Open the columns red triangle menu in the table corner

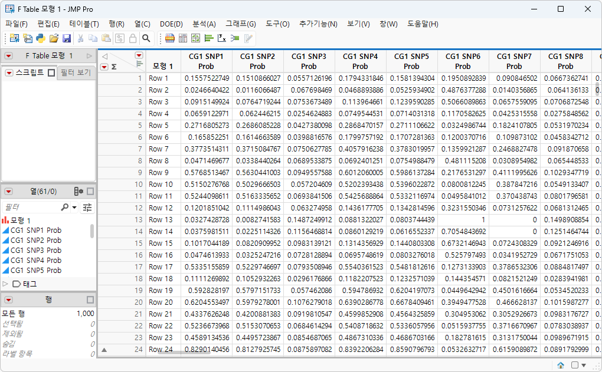pyautogui.click(x=139, y=55)
